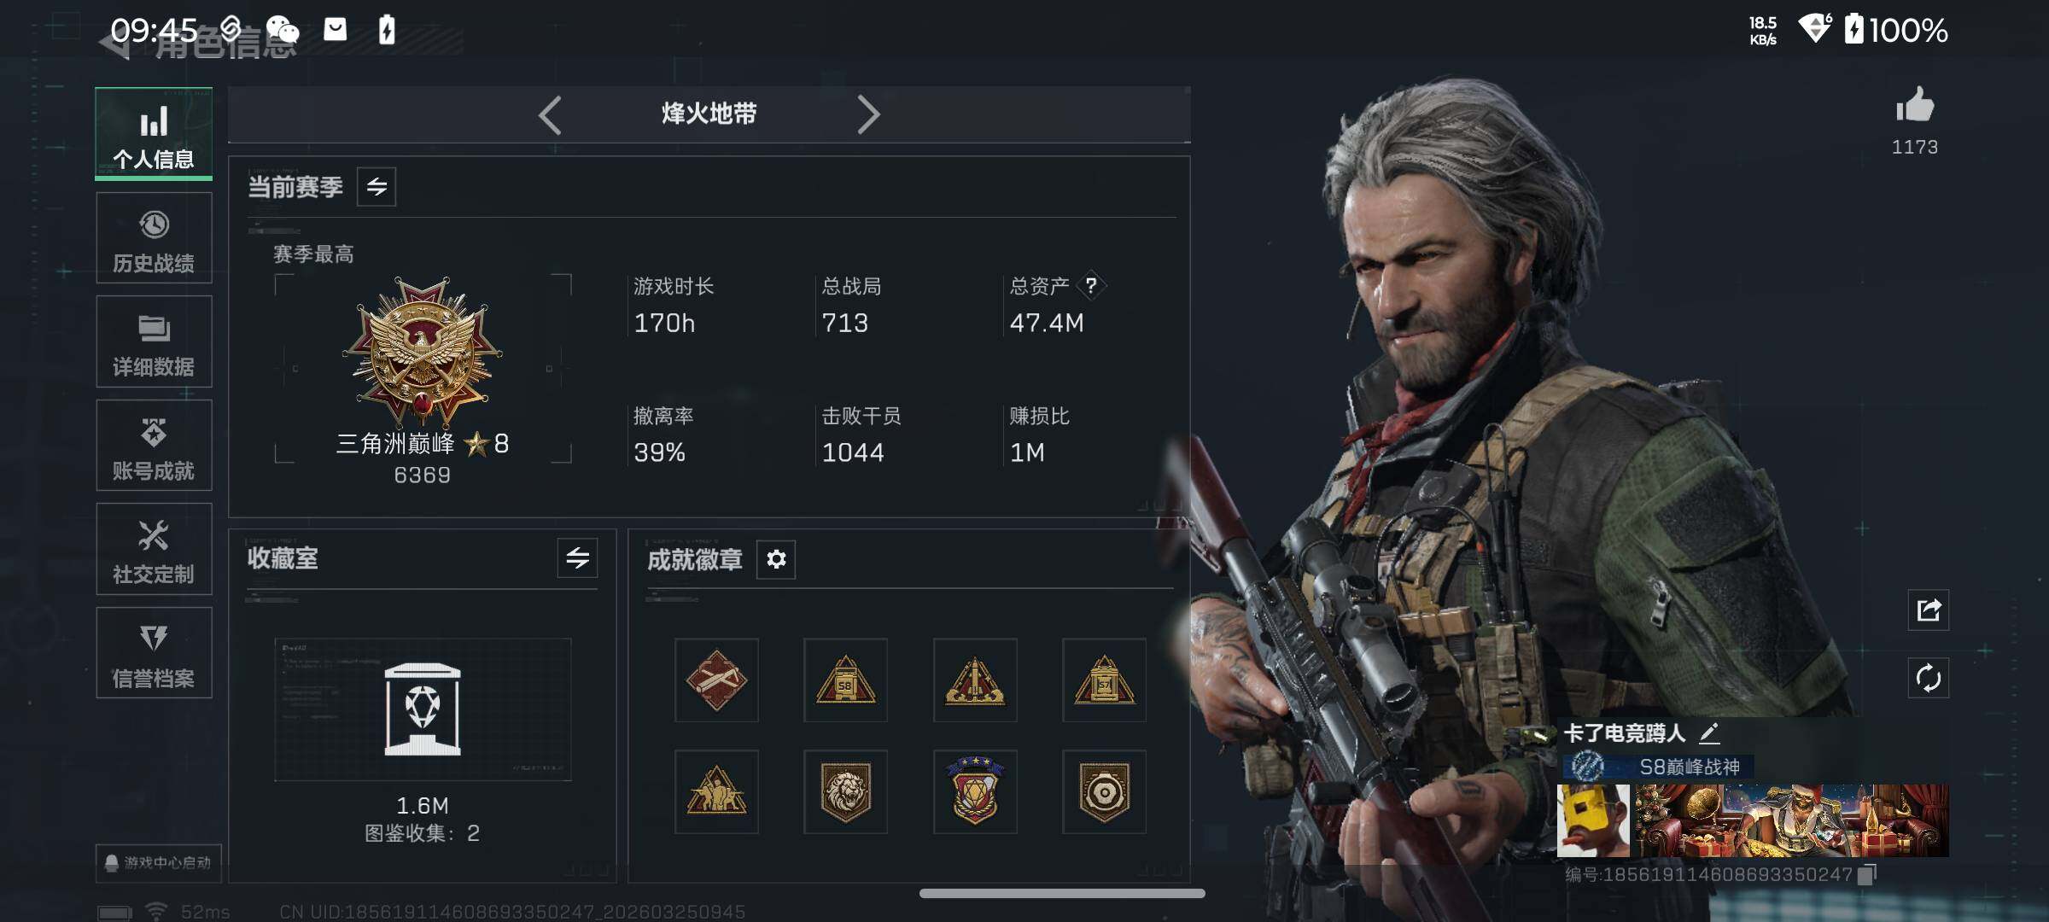2049x922 pixels.
Task: Open the 详细数据 tab
Action: [154, 341]
